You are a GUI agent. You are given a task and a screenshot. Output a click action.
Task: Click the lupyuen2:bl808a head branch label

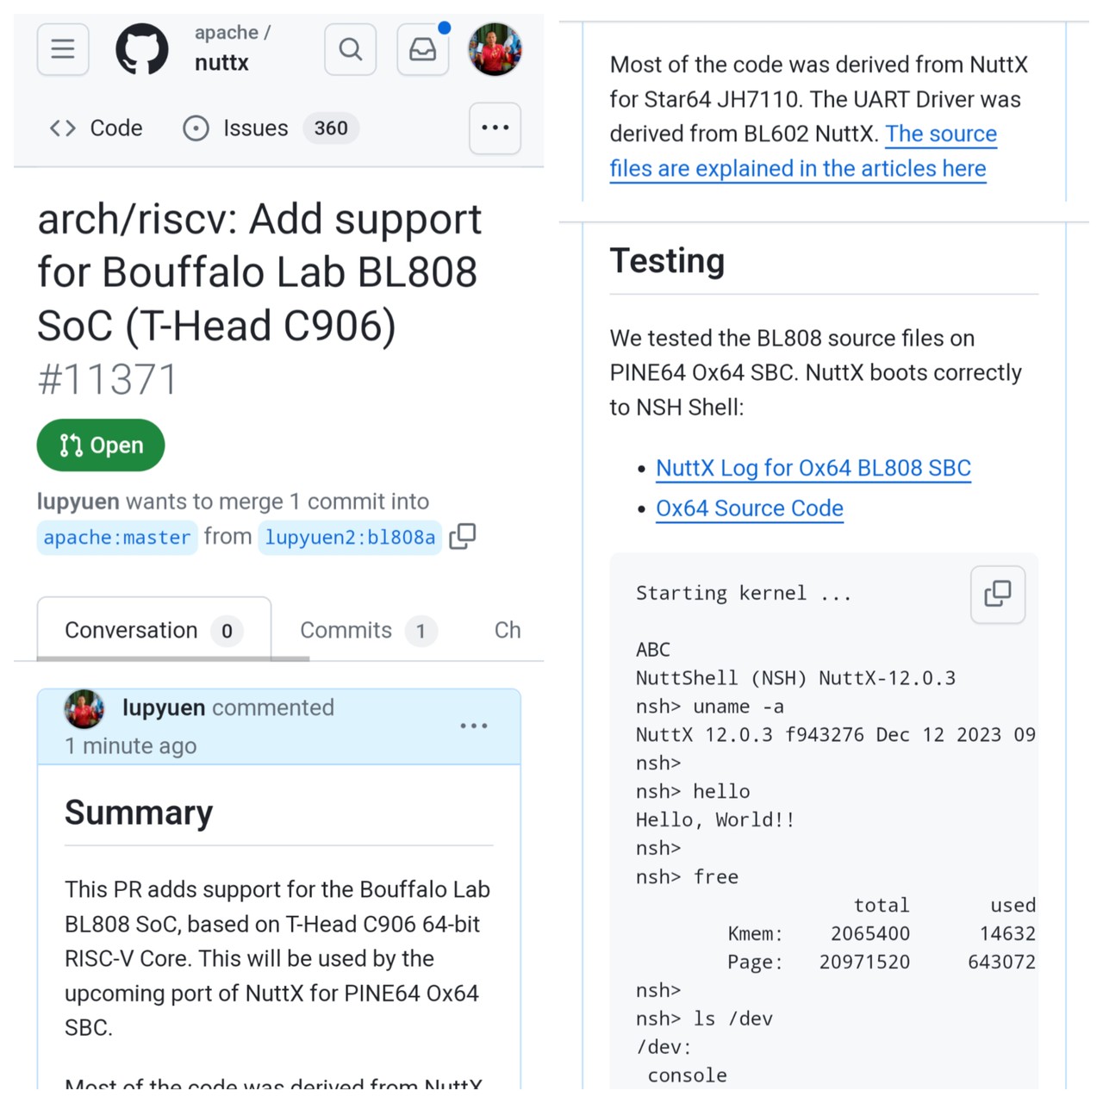coord(350,538)
